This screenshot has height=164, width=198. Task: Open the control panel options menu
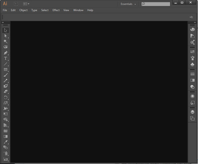pyautogui.click(x=191, y=17)
